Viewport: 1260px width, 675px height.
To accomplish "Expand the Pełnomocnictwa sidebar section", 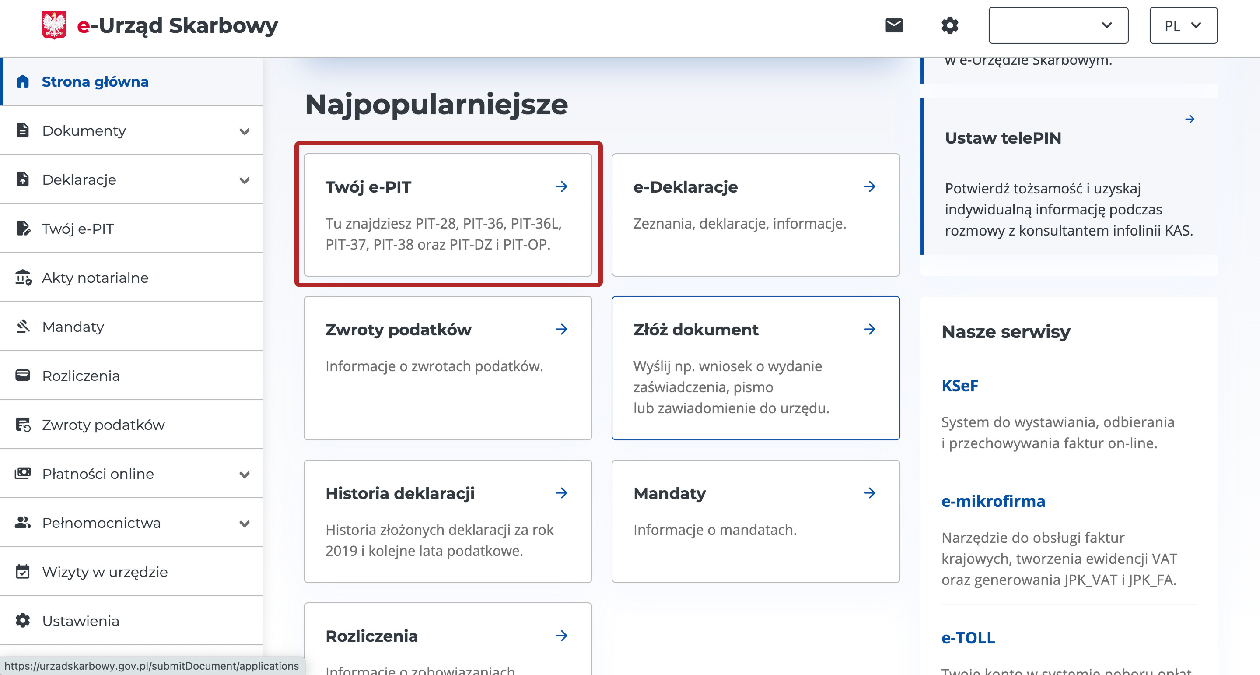I will click(244, 523).
